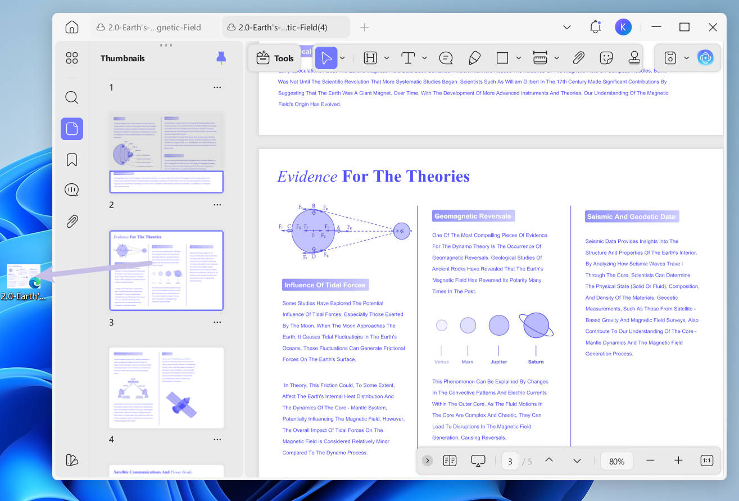739x501 pixels.
Task: Click the Saturn label under the planet
Action: tap(536, 362)
